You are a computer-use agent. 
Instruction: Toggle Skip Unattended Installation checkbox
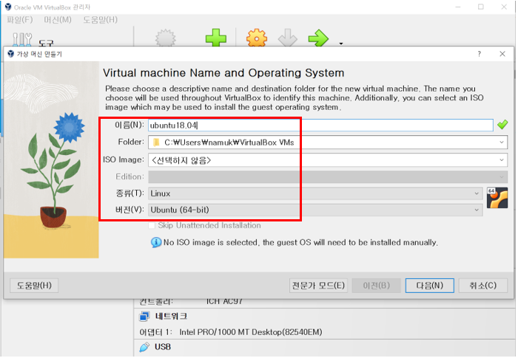point(152,226)
